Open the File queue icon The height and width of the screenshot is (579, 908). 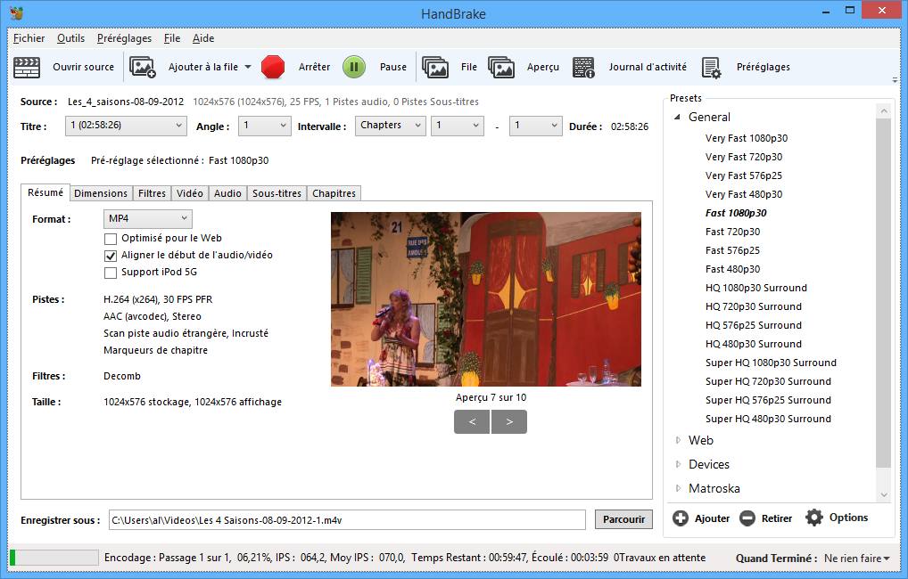click(435, 67)
